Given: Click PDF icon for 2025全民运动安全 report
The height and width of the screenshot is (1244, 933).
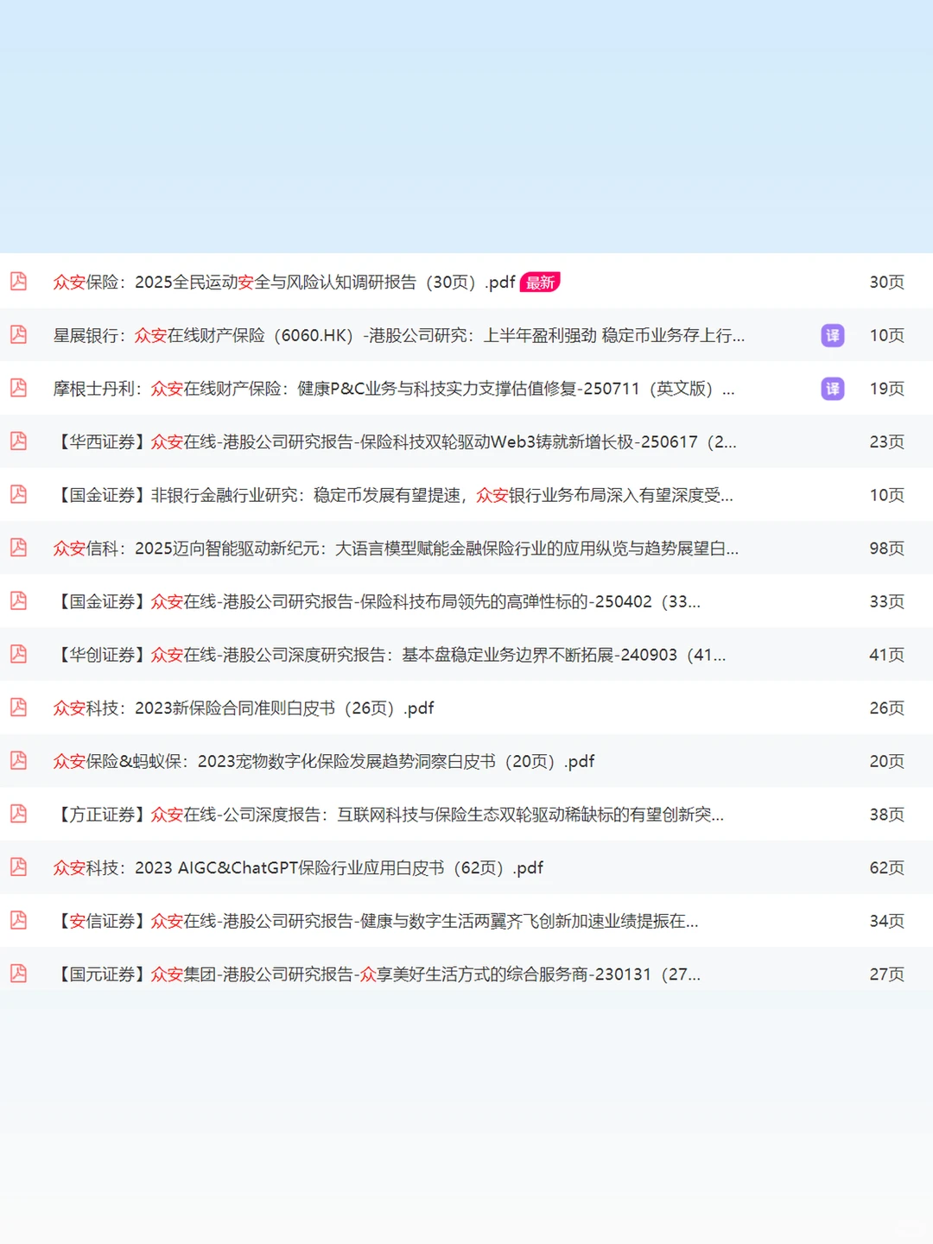Looking at the screenshot, I should 18,281.
